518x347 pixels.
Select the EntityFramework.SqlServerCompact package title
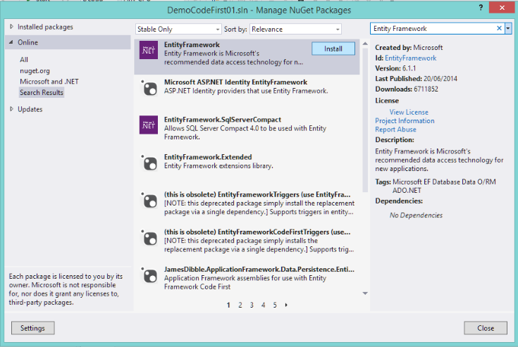coord(222,120)
